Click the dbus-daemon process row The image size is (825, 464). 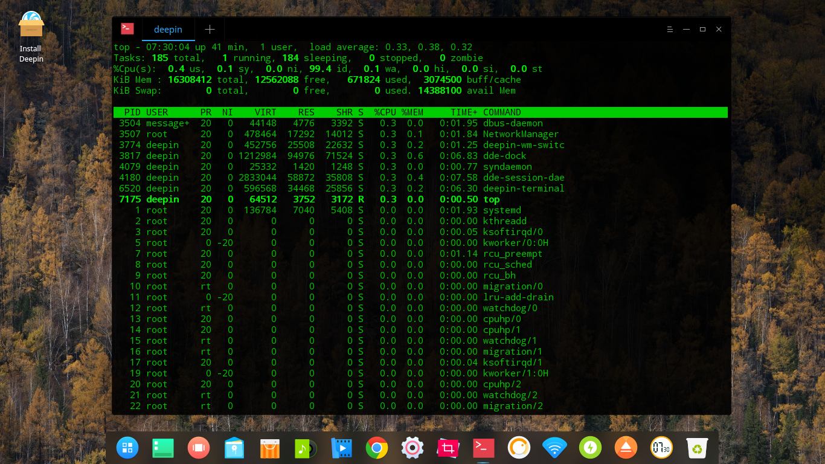(420, 123)
